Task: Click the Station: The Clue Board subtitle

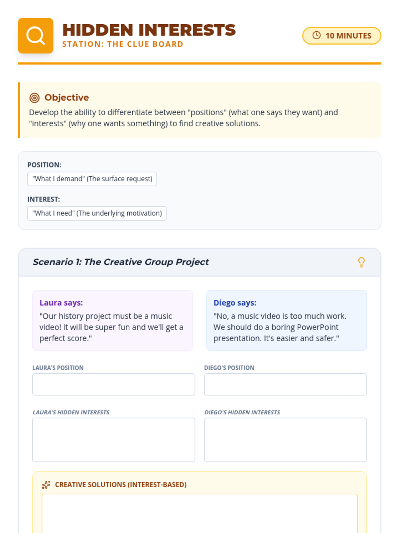Action: (x=123, y=44)
